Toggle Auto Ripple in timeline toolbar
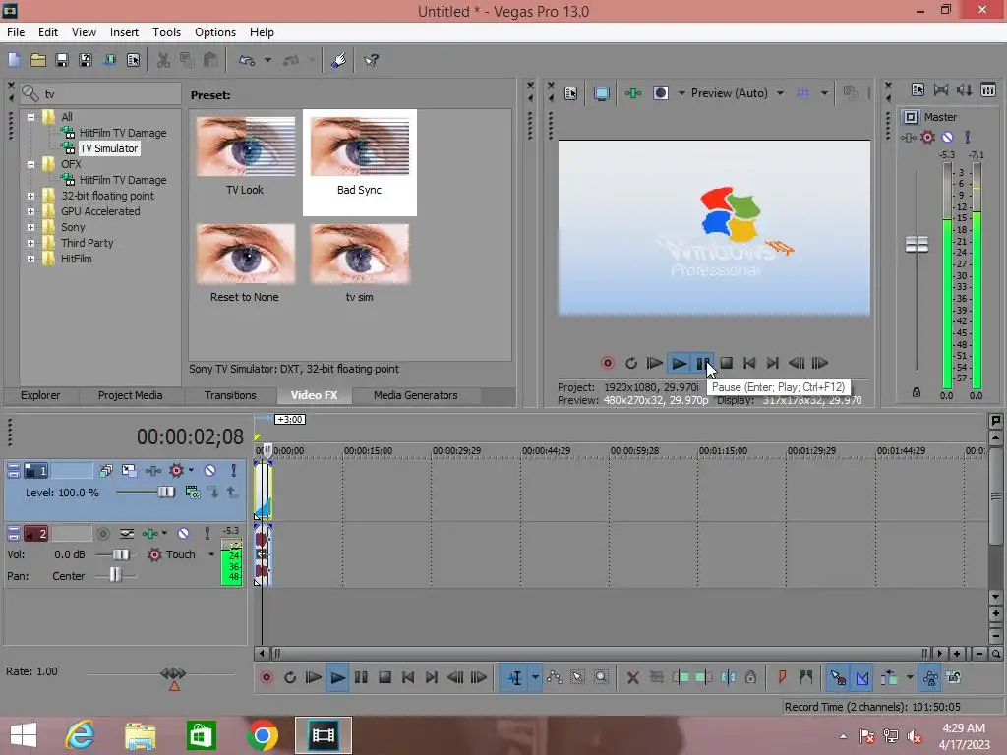Screen dimensions: 1007x755 tap(889, 678)
